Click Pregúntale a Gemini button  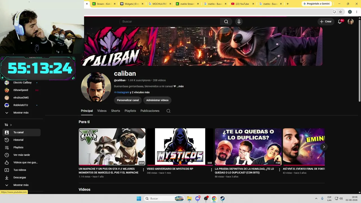coord(316,4)
